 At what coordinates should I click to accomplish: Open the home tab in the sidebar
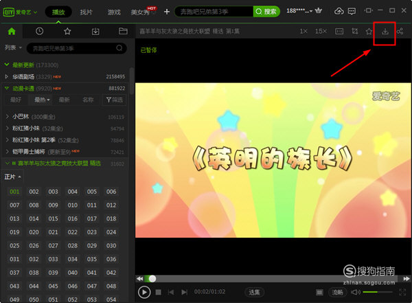12,32
